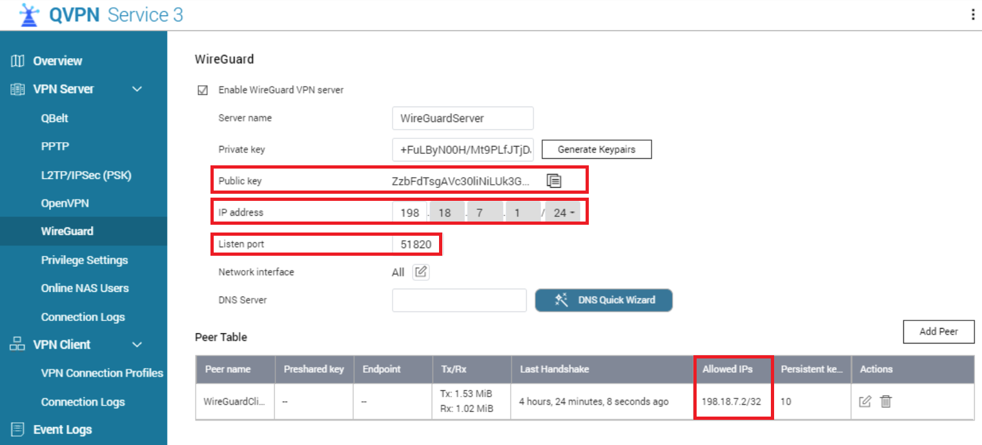
Task: Edit the WireGuardClient peer entry
Action: coord(865,402)
